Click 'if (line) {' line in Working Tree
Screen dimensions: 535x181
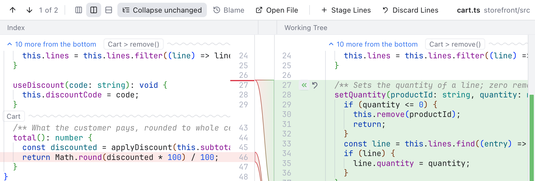pos(370,153)
